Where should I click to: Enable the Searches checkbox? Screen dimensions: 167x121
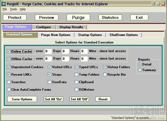point(9,82)
